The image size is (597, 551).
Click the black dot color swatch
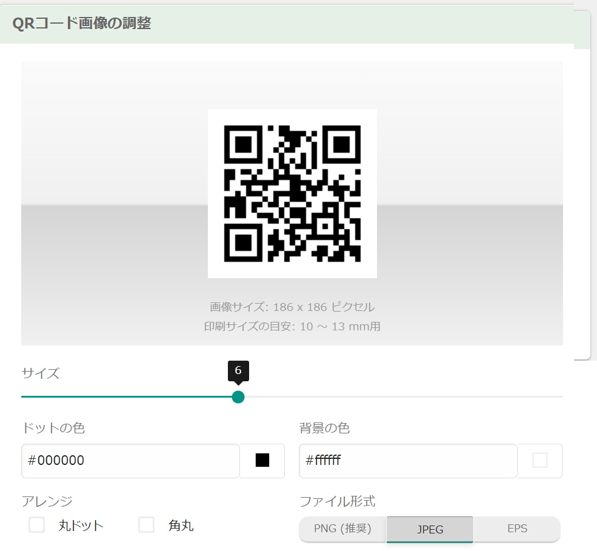coord(262,461)
